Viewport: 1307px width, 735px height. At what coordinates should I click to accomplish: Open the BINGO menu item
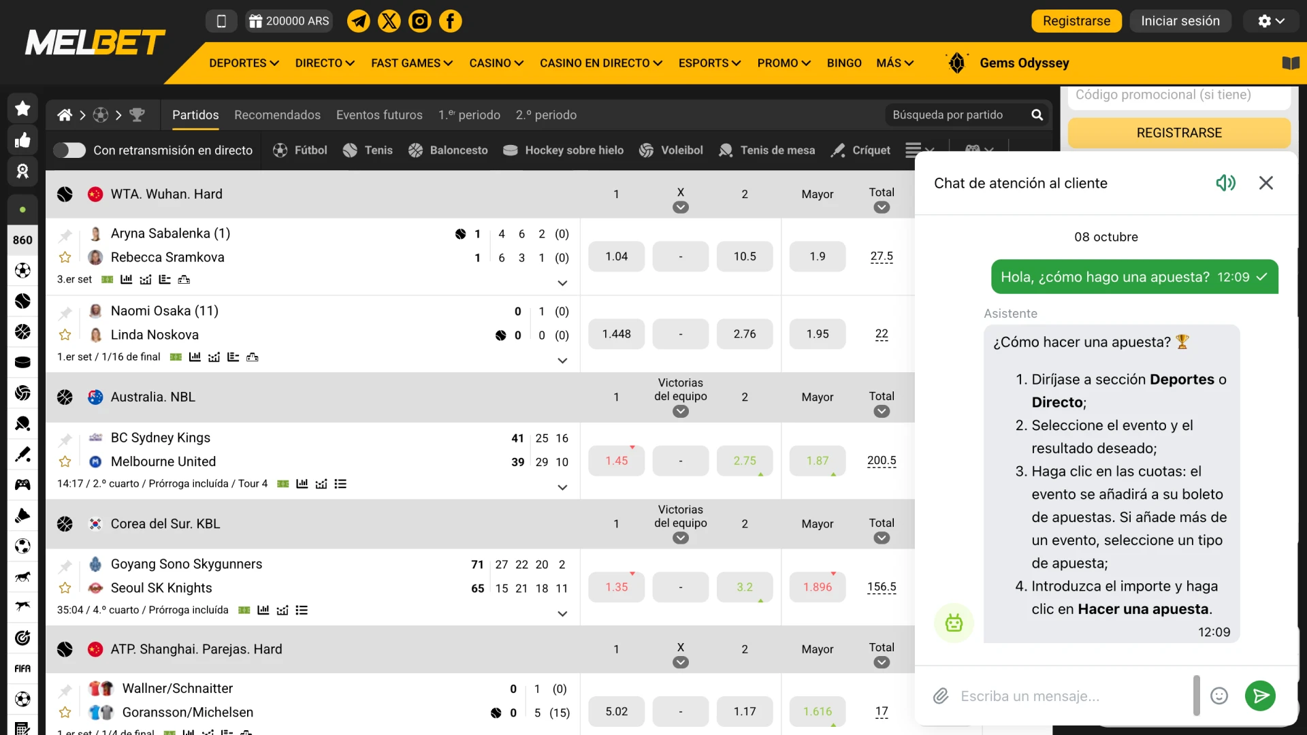click(x=844, y=63)
